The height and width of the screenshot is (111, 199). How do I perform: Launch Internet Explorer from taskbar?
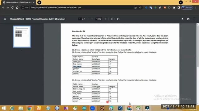click(x=12, y=108)
